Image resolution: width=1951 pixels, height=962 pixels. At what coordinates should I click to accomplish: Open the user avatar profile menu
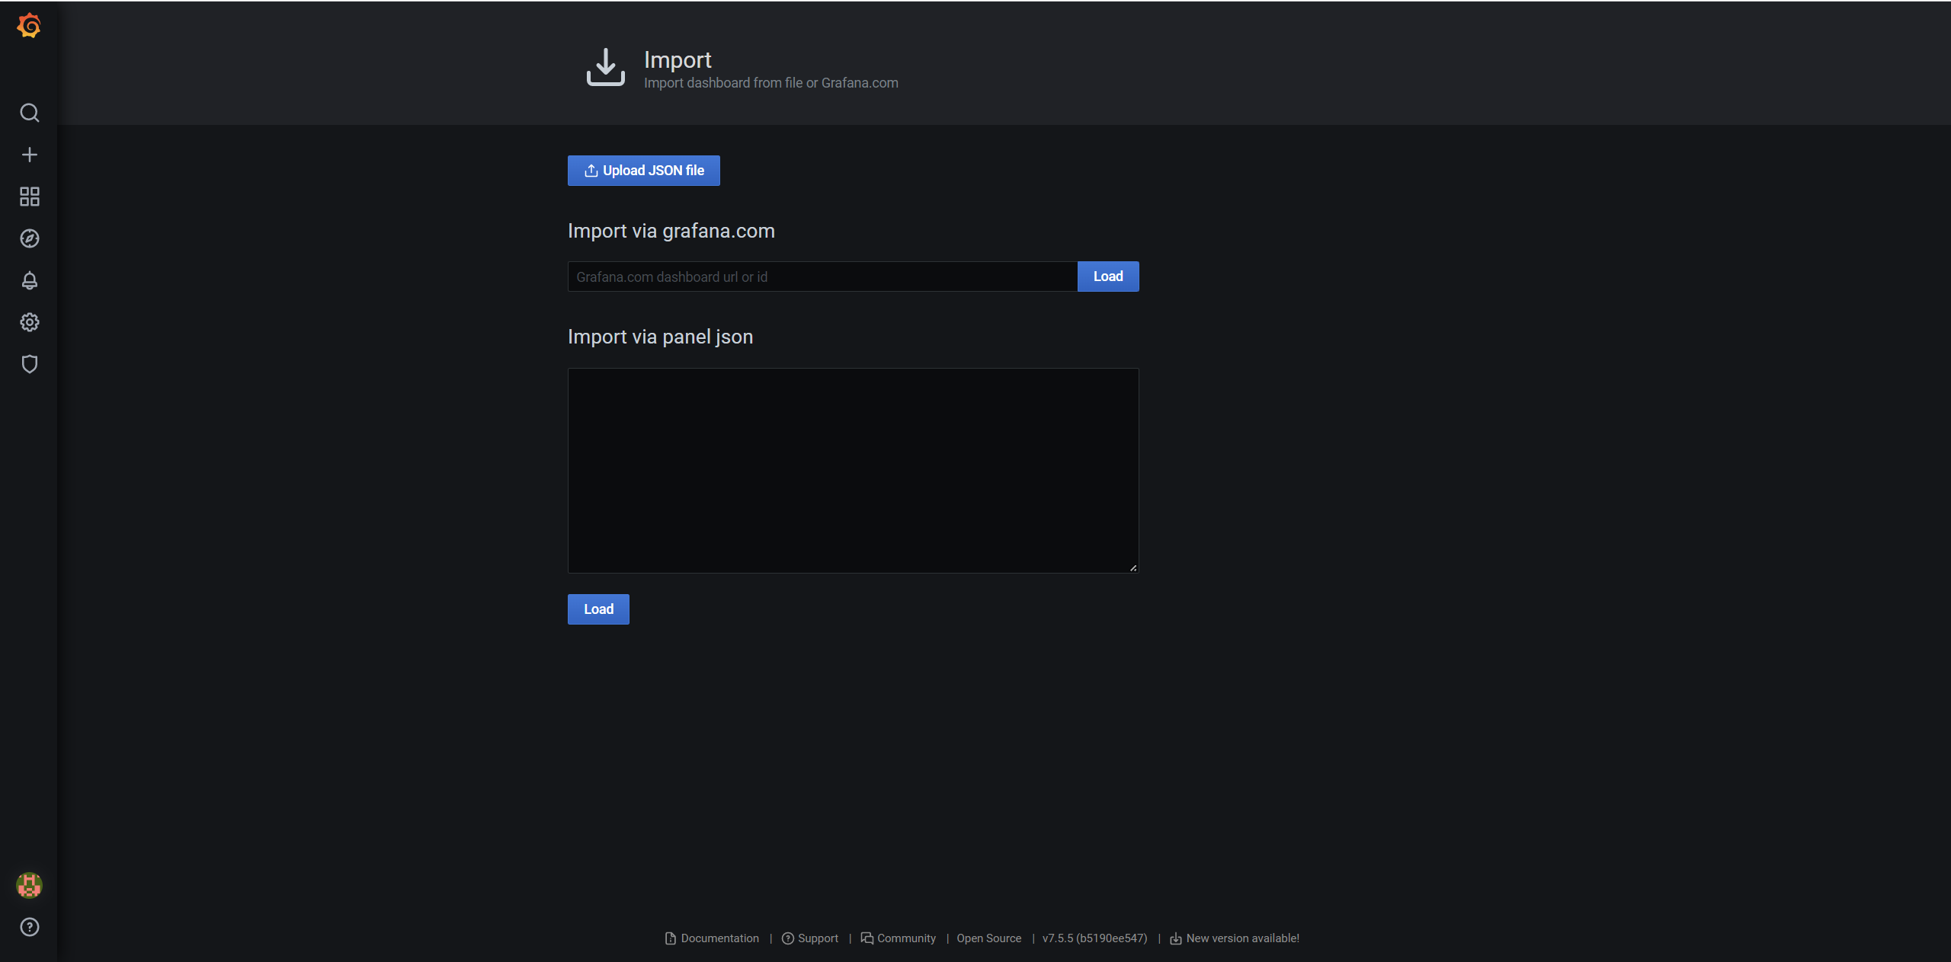point(29,885)
